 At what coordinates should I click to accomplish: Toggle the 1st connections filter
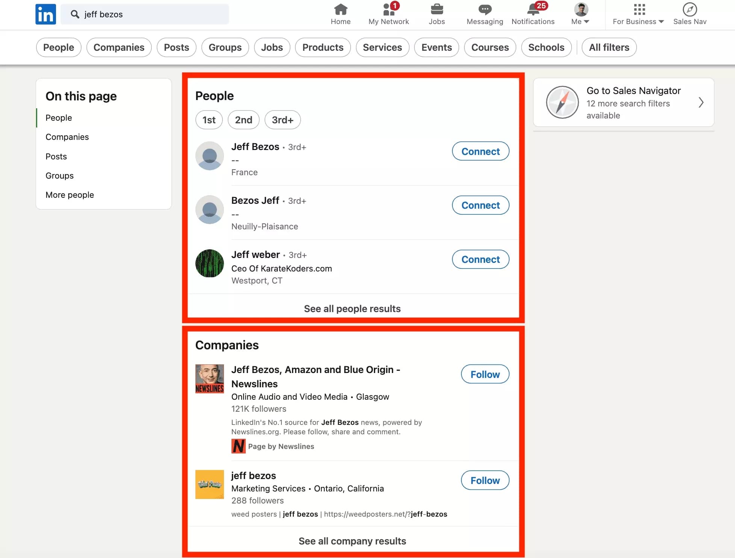tap(209, 120)
